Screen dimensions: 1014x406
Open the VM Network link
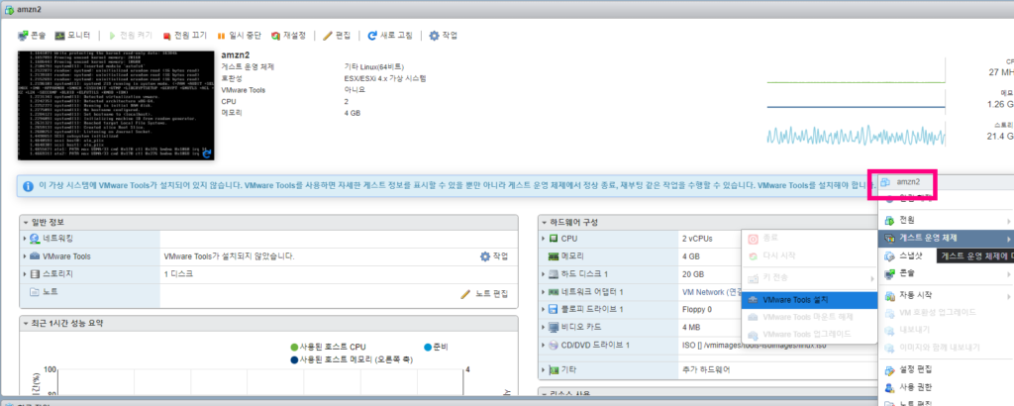click(711, 291)
